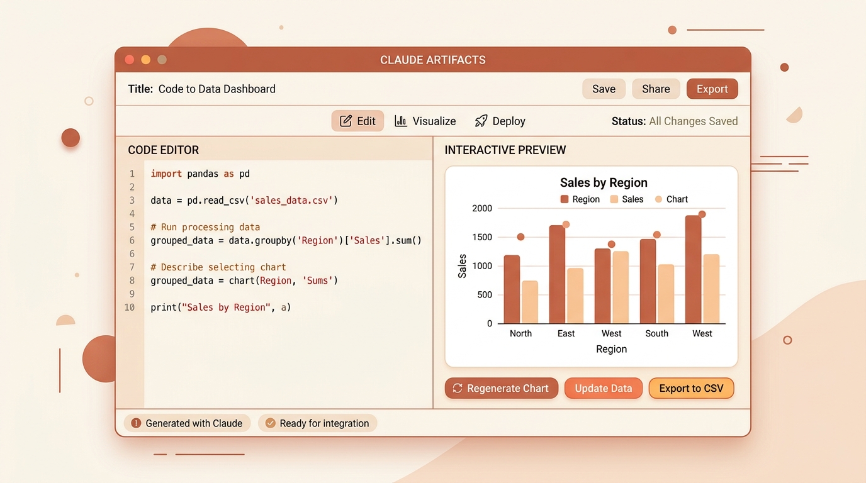Click the Export button in the title bar
Image resolution: width=866 pixels, height=483 pixels.
[x=712, y=89]
